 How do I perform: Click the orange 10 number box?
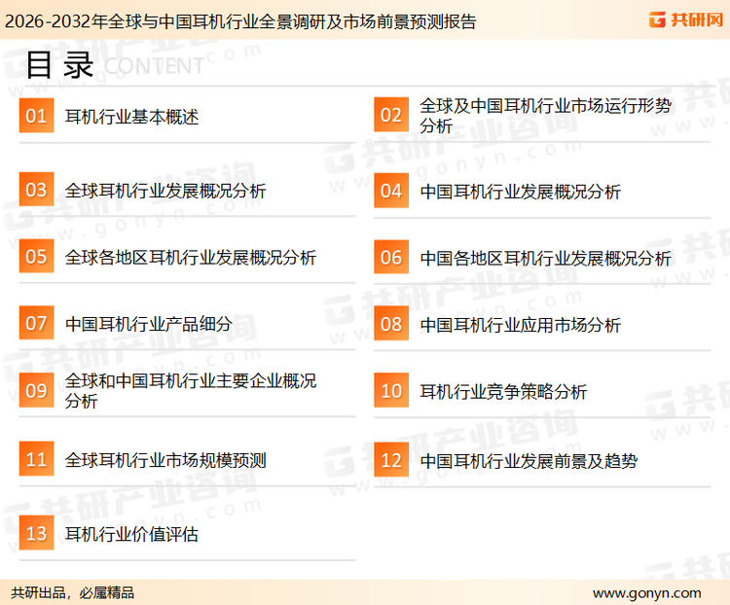pos(391,390)
